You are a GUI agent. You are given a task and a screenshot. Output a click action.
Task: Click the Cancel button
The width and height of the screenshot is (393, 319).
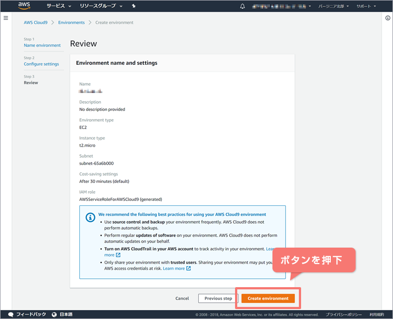click(x=182, y=298)
